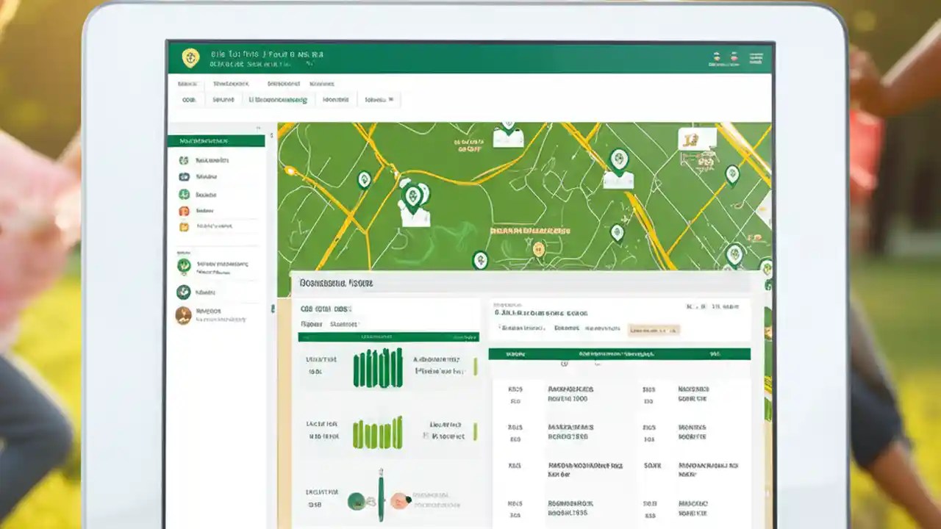Click the dark camera icon in the left sidebar

(x=184, y=176)
